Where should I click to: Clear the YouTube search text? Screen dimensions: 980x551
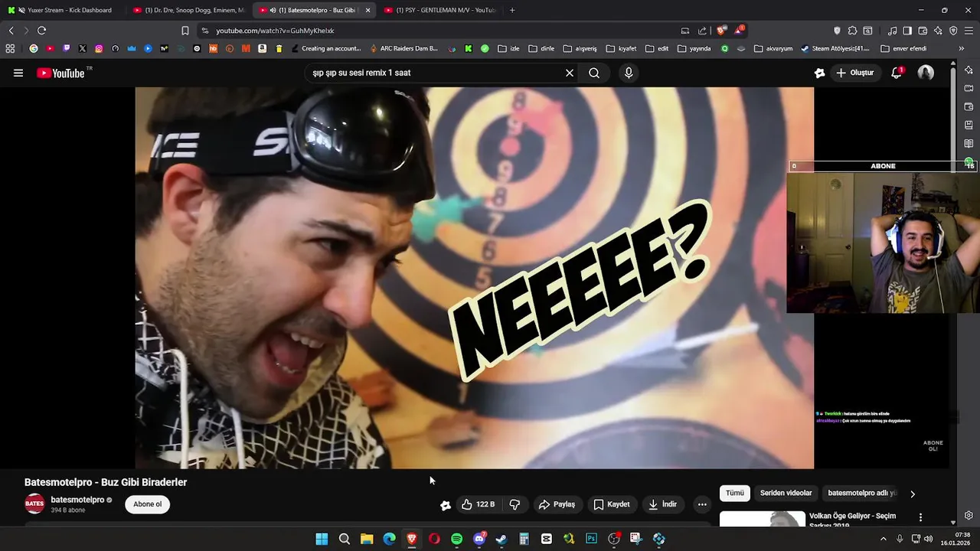coord(570,73)
